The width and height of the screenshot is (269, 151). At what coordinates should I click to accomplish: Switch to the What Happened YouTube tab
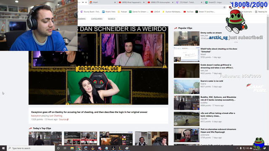(x=132, y=3)
